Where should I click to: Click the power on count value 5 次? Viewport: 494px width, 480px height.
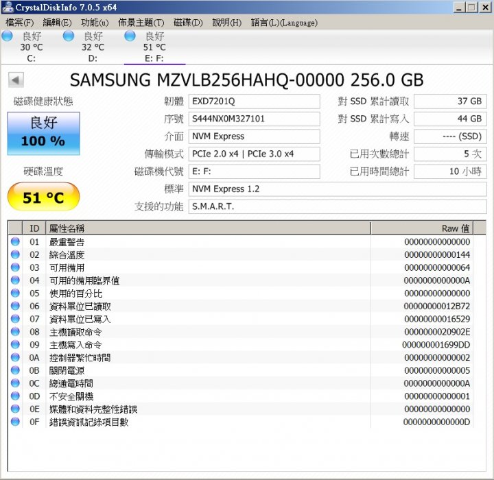pyautogui.click(x=450, y=154)
